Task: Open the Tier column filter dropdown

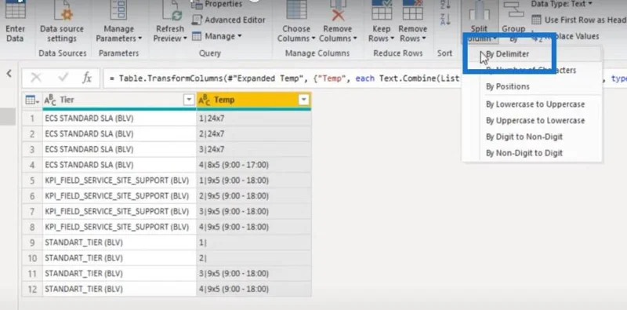Action: (189, 100)
